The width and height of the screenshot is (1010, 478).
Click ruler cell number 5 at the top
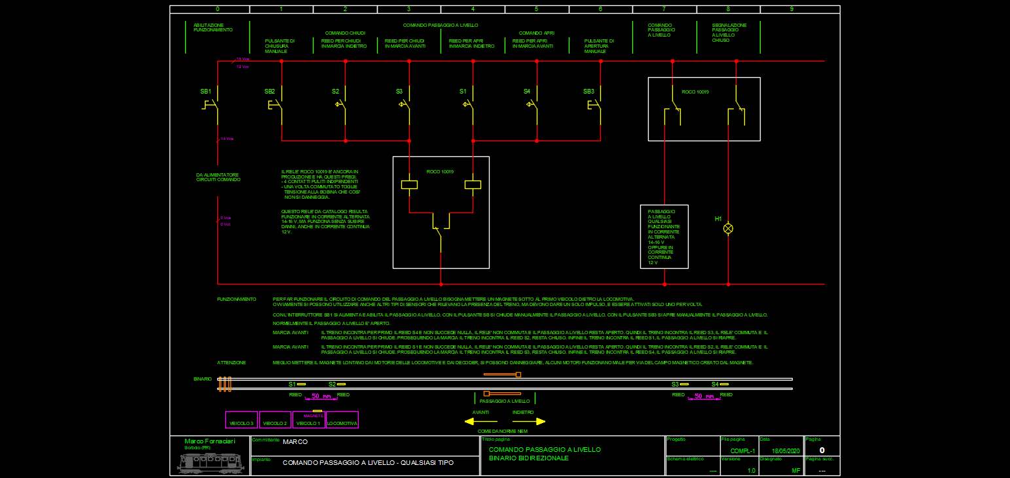tap(536, 9)
